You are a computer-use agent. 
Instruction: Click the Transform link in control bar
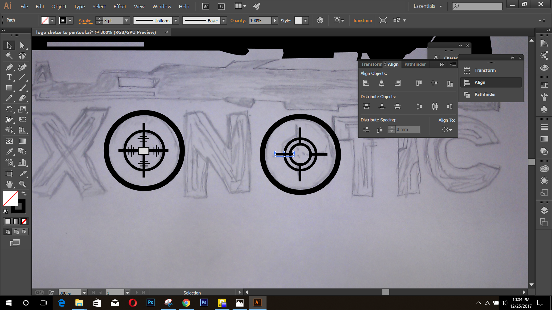pyautogui.click(x=362, y=21)
